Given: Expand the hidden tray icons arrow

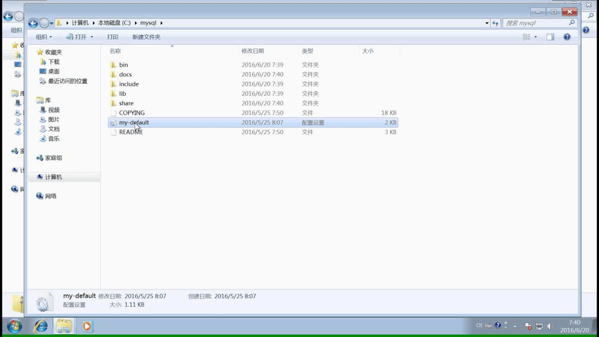Looking at the screenshot, I should 515,326.
